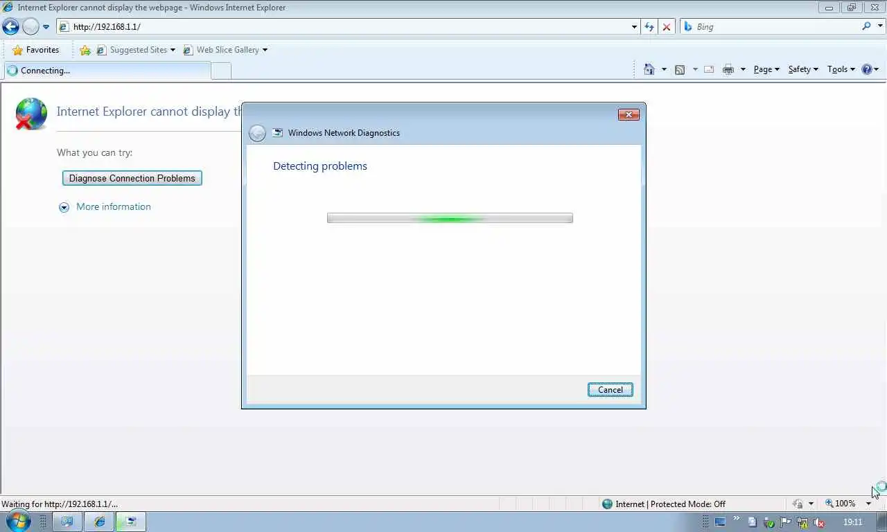Click the Internet | Protected Mode: Off zone
This screenshot has width=887, height=532.
[664, 504]
